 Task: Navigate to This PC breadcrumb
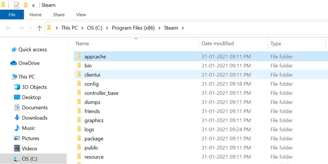[70, 28]
